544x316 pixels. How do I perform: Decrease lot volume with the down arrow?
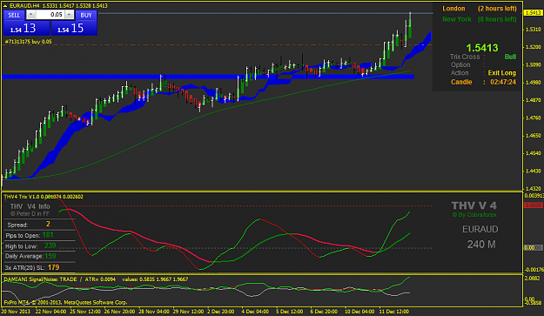pos(30,15)
